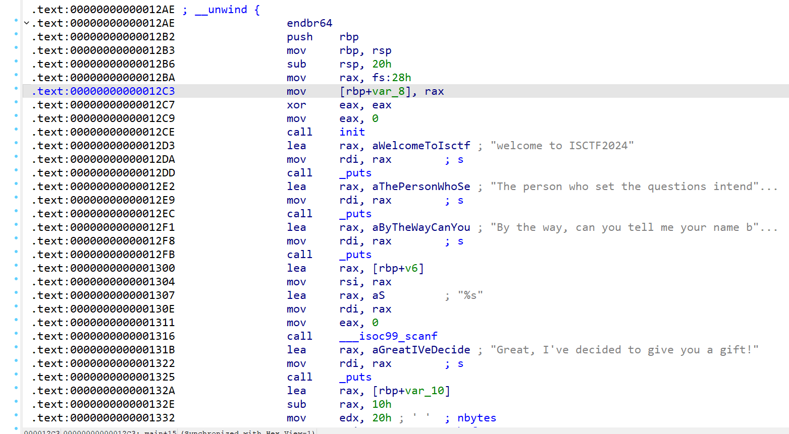Select the _puts call at address 1325
The height and width of the screenshot is (434, 789).
(x=355, y=377)
